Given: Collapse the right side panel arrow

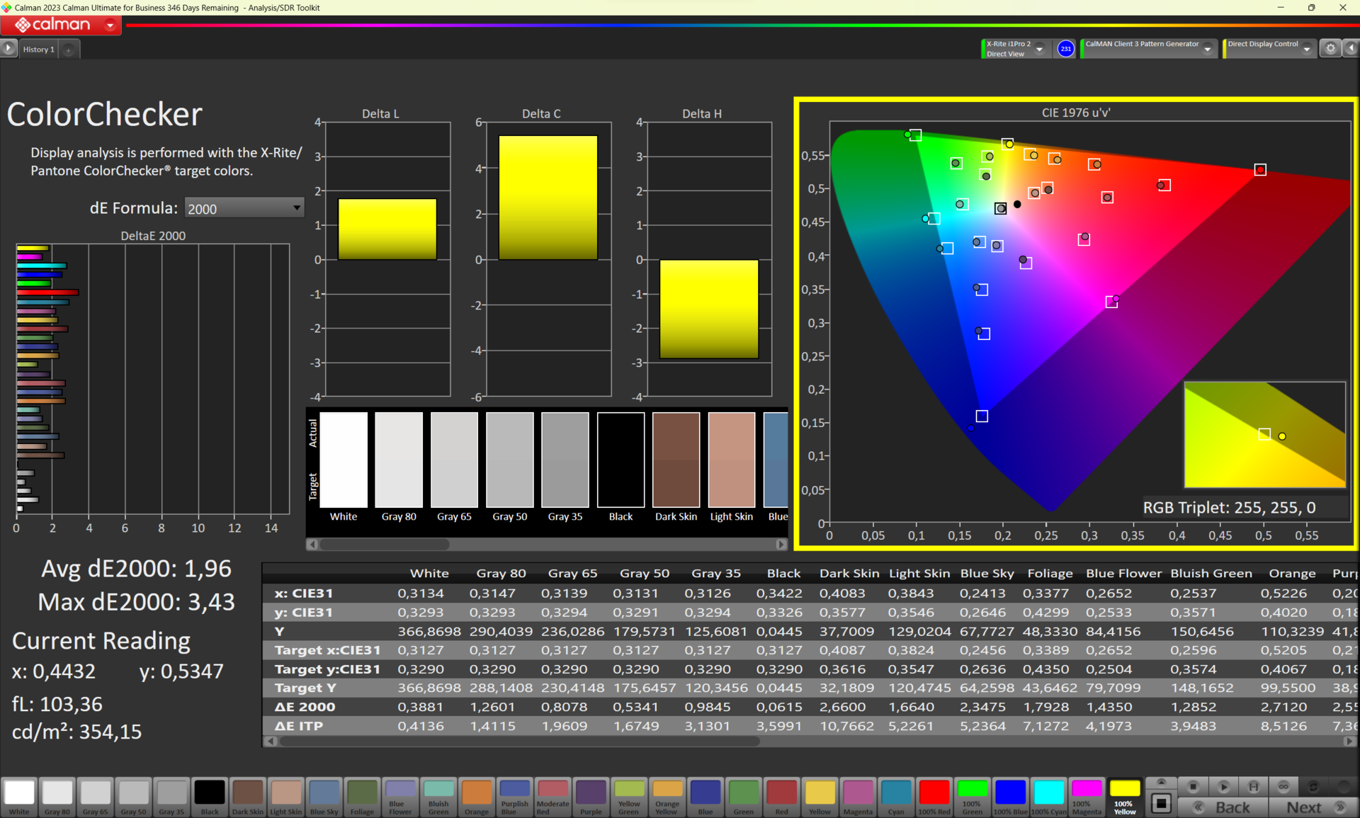Looking at the screenshot, I should click(1351, 48).
